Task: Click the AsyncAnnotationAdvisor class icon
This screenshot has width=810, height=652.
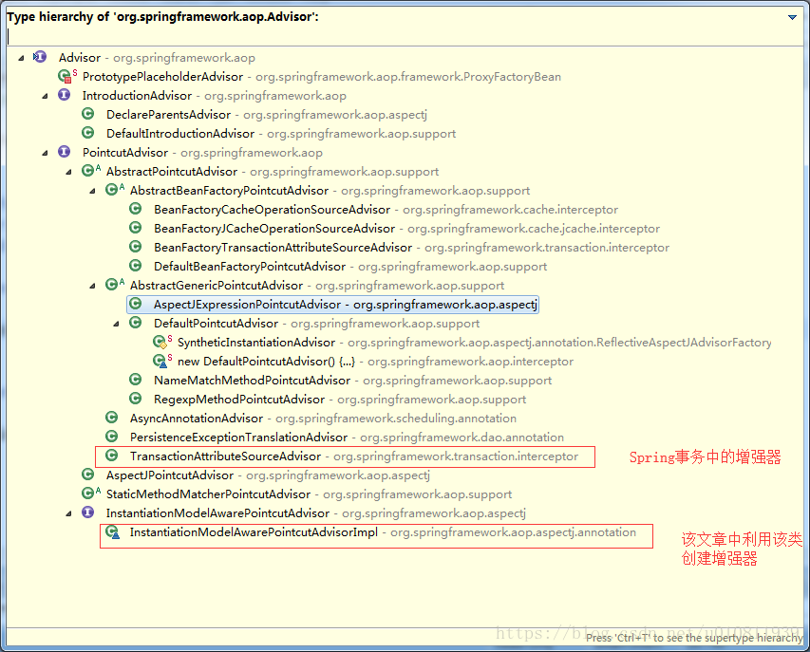Action: click(112, 418)
